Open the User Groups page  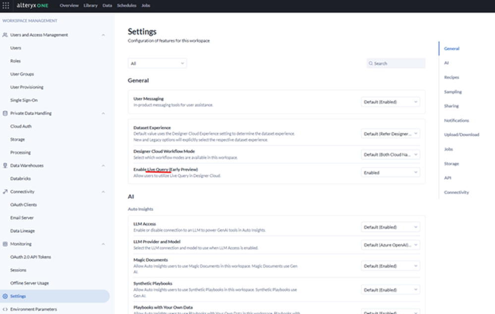[22, 74]
